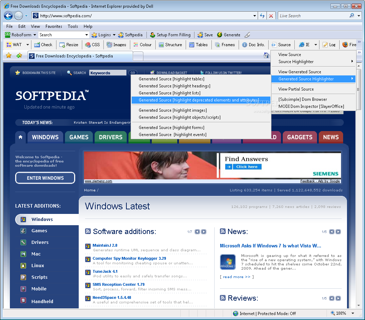
Task: Open the address bar dropdown arrow
Action: click(255, 16)
